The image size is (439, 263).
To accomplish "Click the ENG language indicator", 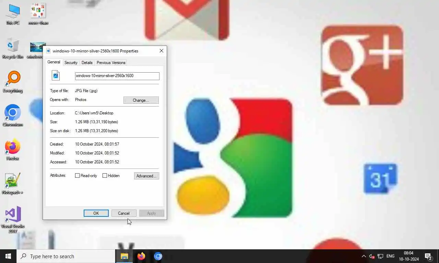I will (390, 256).
